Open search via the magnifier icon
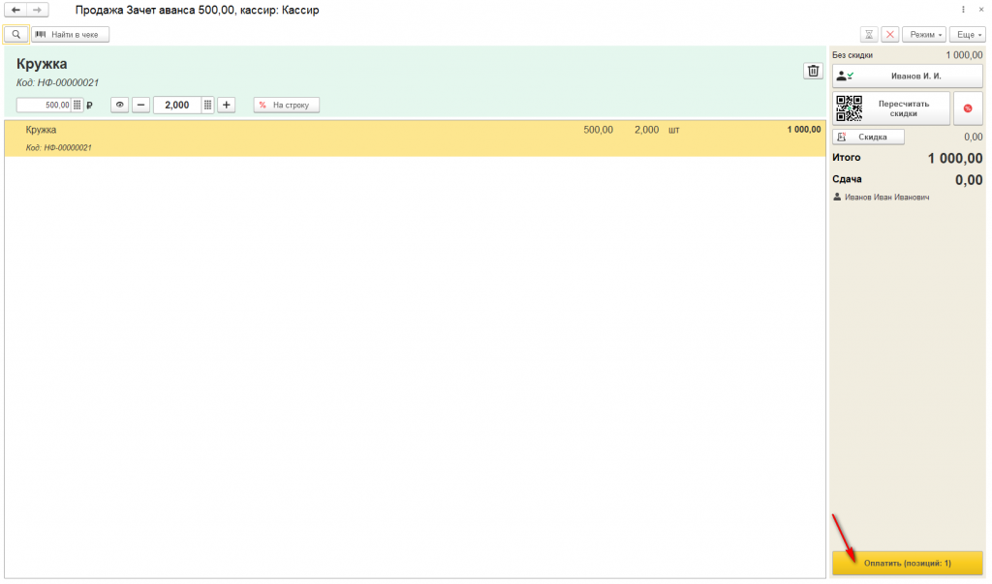 click(16, 34)
